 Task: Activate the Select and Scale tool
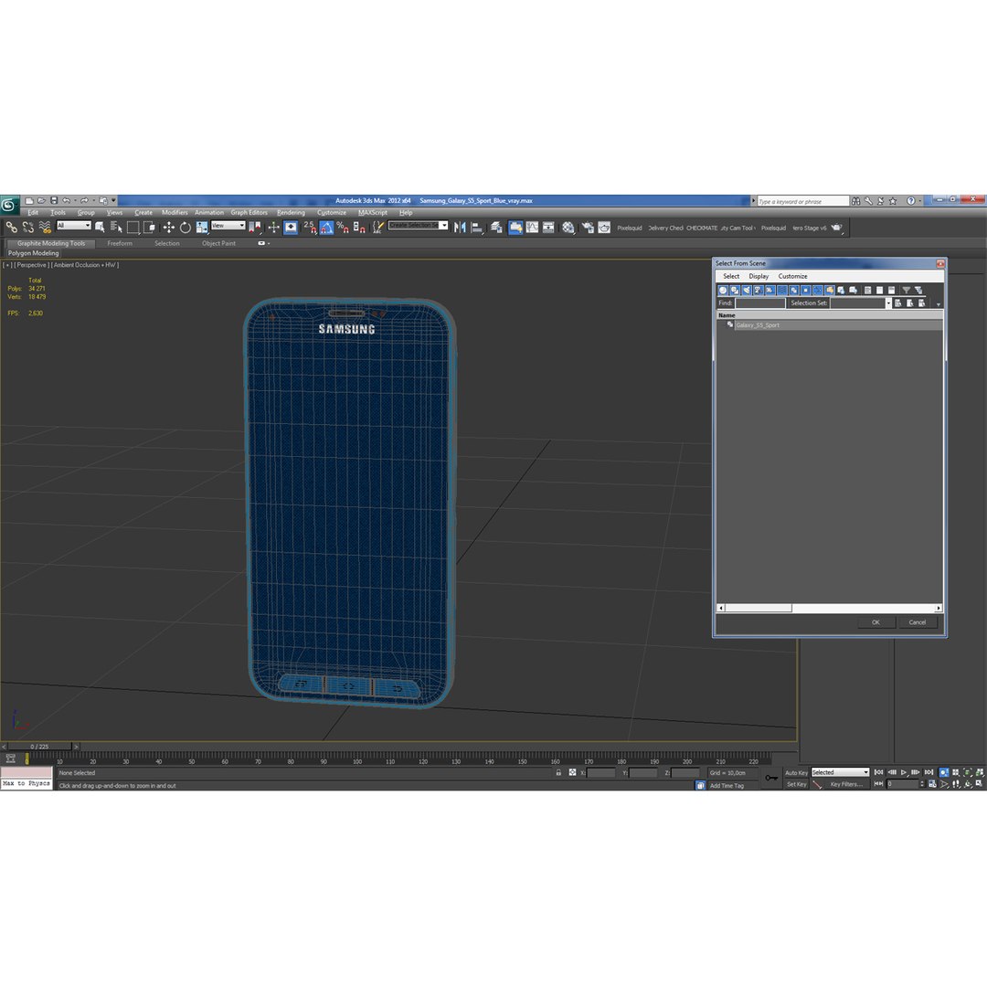[202, 228]
